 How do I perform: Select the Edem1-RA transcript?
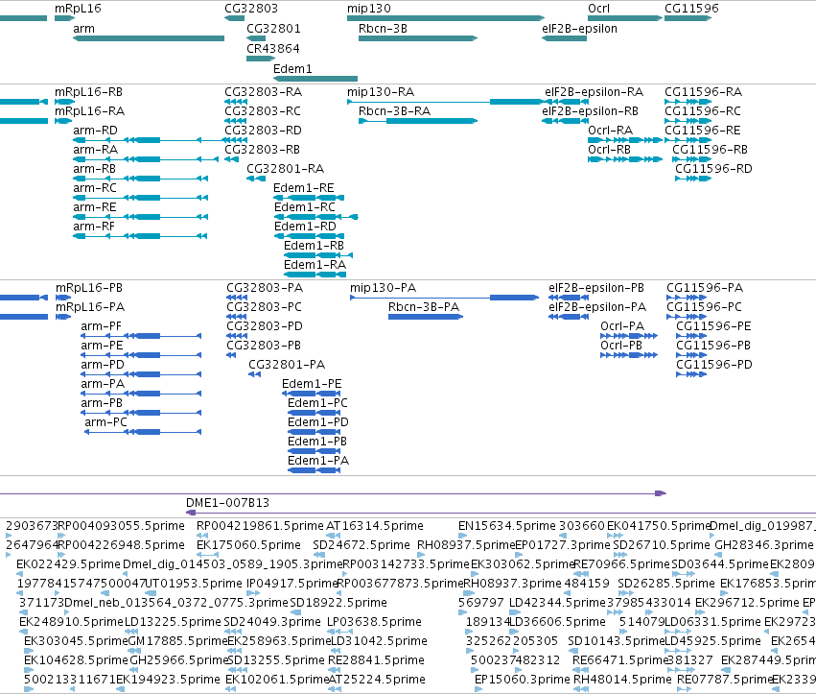pos(315,275)
